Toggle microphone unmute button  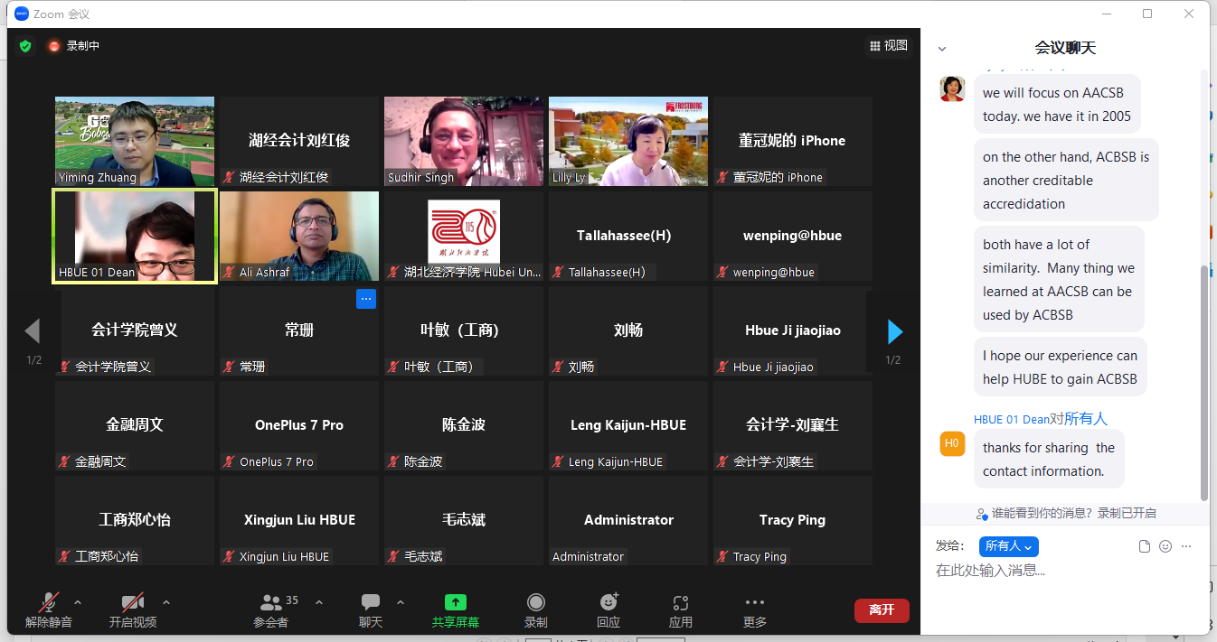pyautogui.click(x=49, y=603)
